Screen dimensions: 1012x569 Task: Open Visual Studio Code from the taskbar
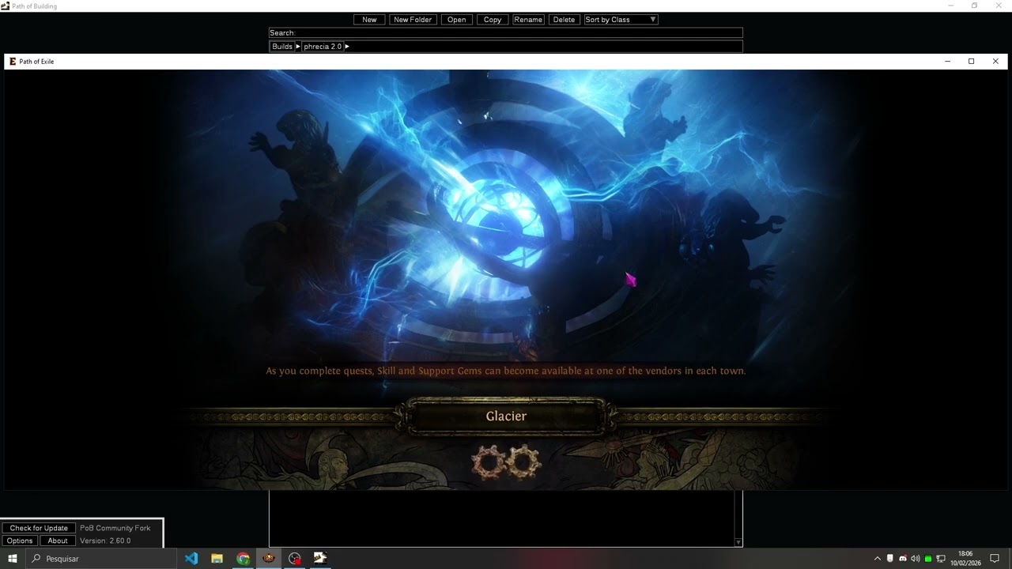tap(191, 559)
